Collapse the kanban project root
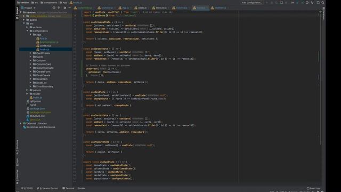Screen dimensions: 341x192 (21, 12)
